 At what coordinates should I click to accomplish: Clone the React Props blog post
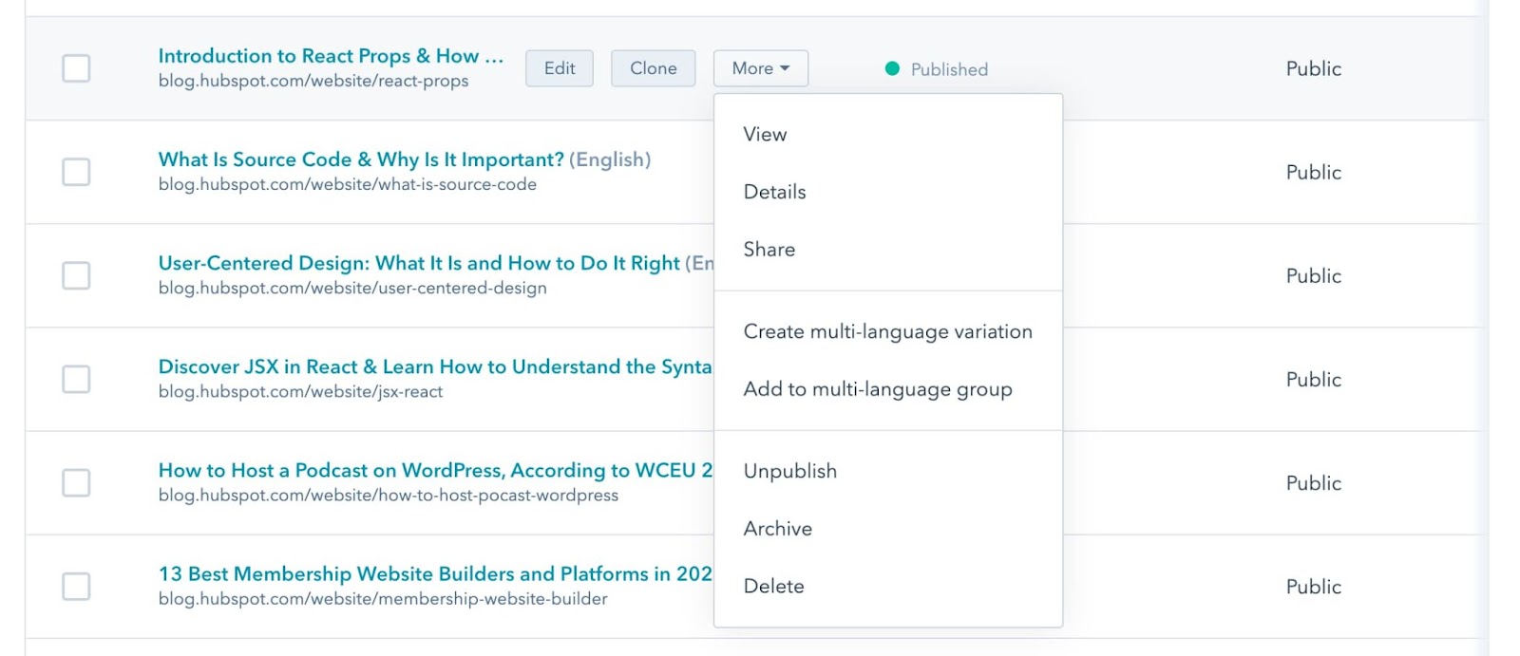(654, 68)
